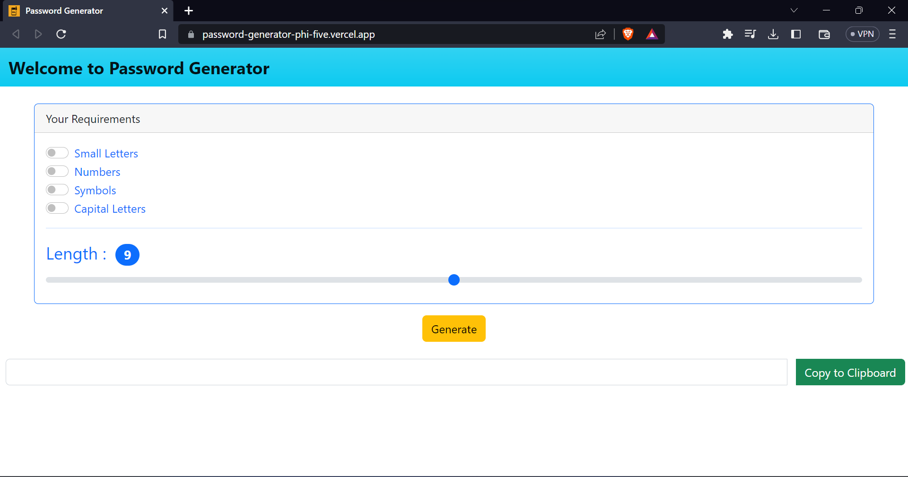Turn on the Numbers toggle
This screenshot has width=908, height=477.
coord(57,172)
